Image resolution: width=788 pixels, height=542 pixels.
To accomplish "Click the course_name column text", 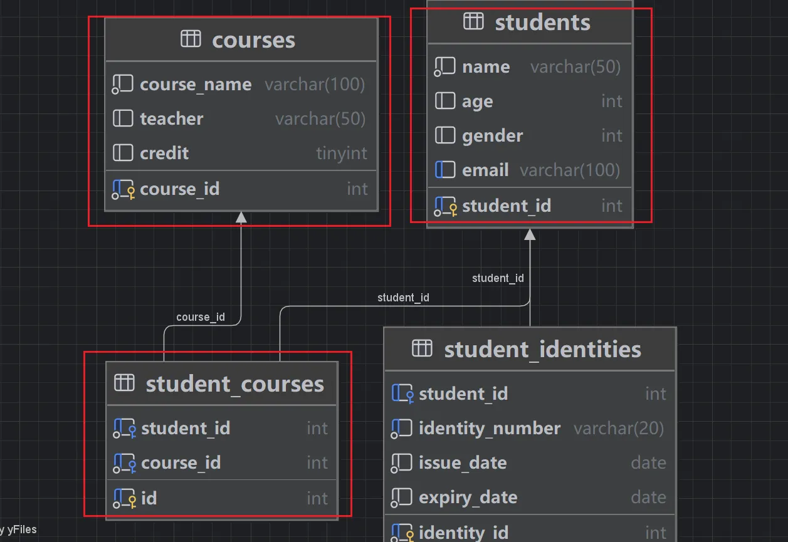I will [196, 85].
